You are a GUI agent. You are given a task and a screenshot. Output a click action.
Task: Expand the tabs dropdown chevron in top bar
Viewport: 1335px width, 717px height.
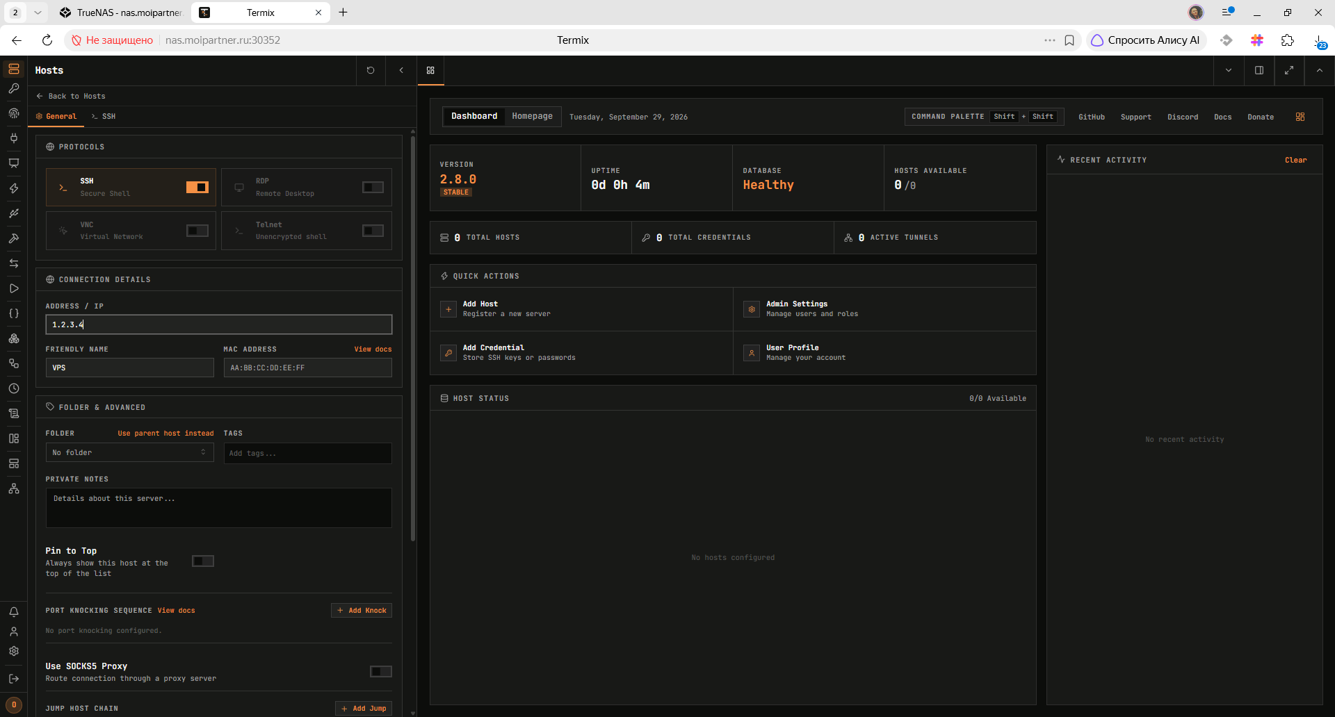click(1229, 70)
